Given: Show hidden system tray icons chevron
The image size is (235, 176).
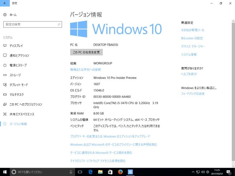Looking at the screenshot, I should tap(193, 172).
